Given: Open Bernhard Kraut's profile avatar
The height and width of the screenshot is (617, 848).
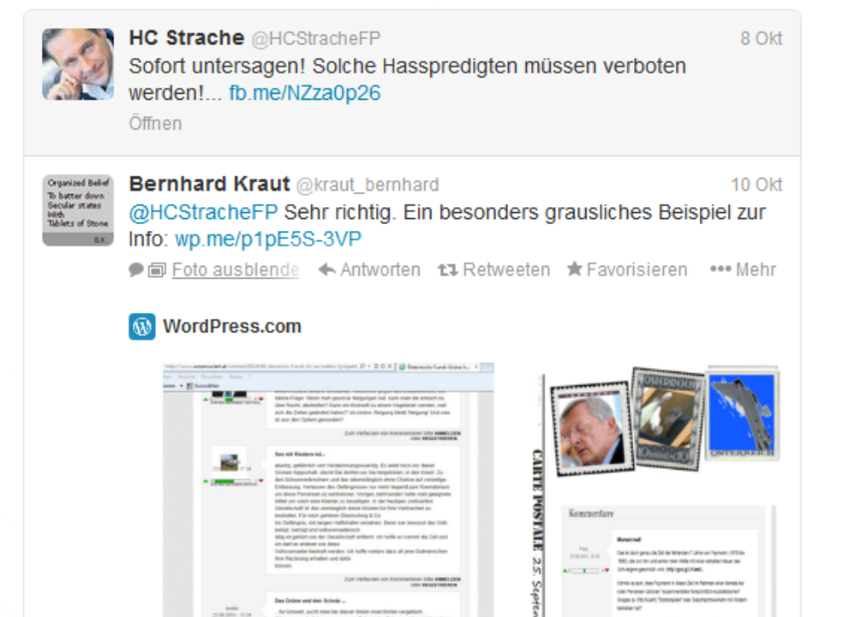Looking at the screenshot, I should tap(78, 210).
